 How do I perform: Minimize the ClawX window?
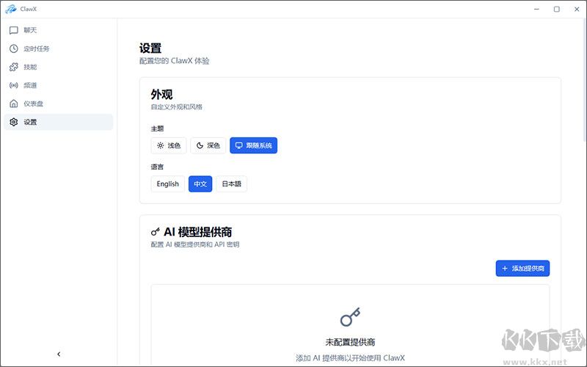click(x=537, y=9)
